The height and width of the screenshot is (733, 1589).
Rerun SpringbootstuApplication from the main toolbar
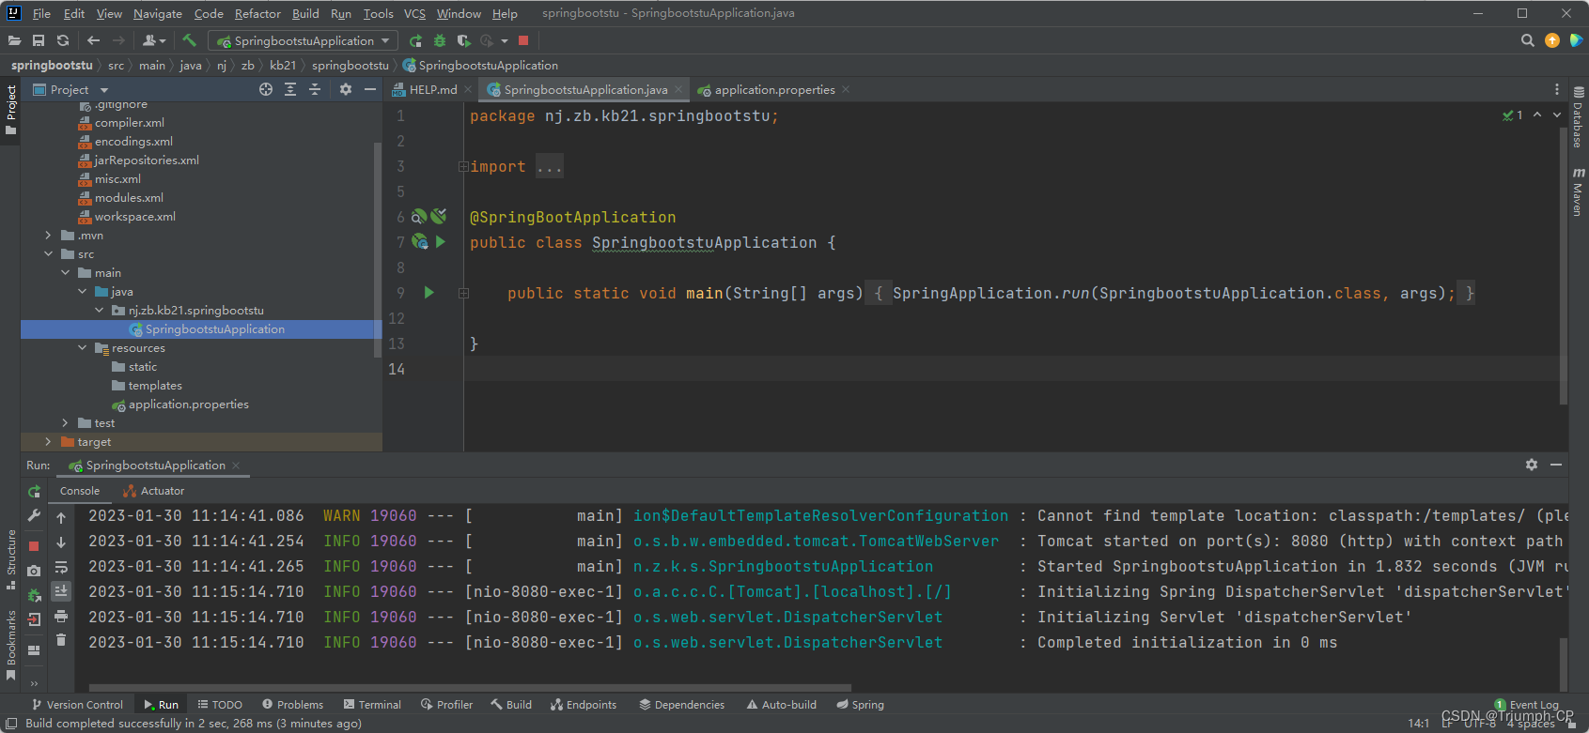coord(415,40)
